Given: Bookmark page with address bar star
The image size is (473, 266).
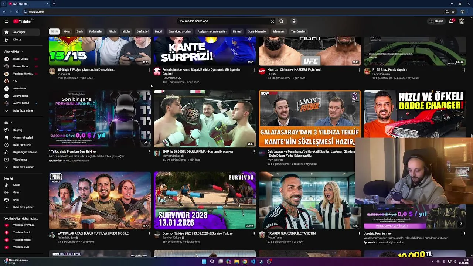Looking at the screenshot, I should 453,11.
